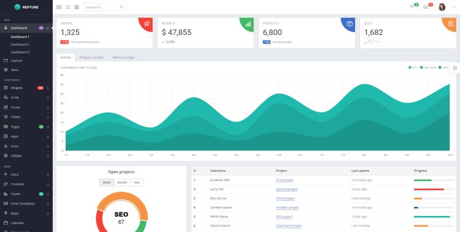Click the green progress bar for First project
The image size is (460, 232).
pos(423,180)
